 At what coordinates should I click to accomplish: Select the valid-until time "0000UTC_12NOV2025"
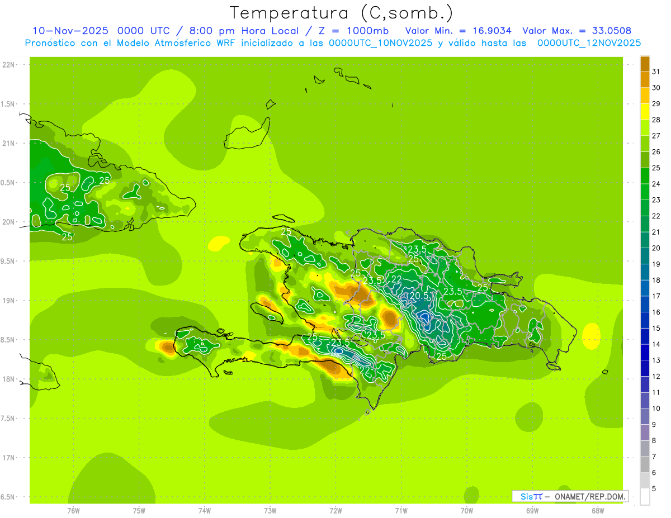(589, 43)
